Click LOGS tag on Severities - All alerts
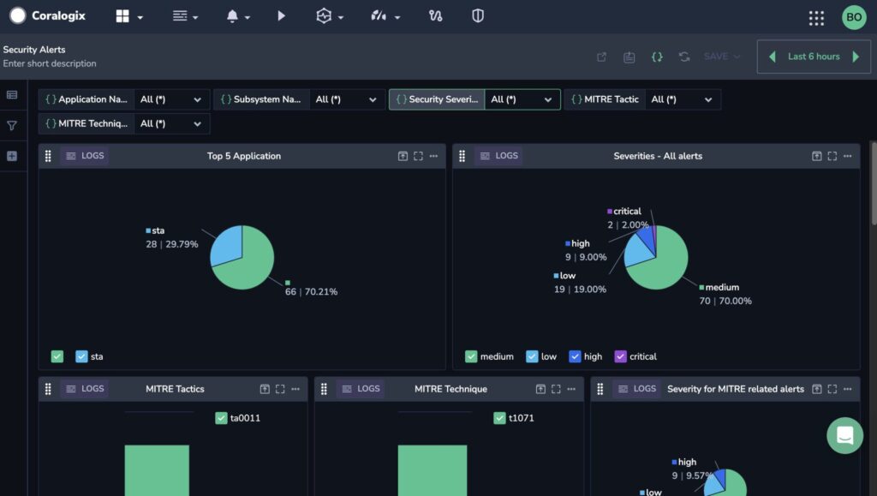This screenshot has height=496, width=877. (499, 156)
